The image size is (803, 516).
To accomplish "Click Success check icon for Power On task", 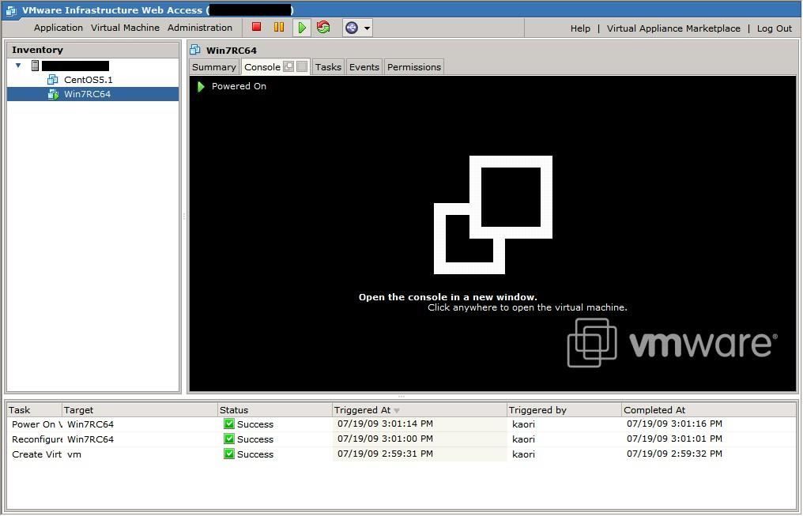I will point(229,424).
